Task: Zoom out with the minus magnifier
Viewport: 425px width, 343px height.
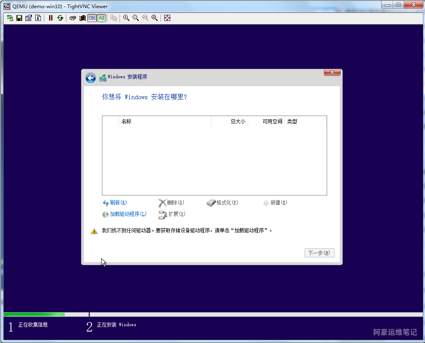Action: click(x=136, y=18)
